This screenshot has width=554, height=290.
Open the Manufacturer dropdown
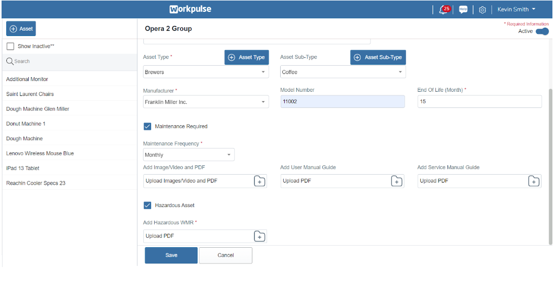pyautogui.click(x=205, y=102)
